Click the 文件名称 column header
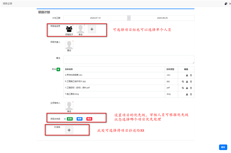This screenshot has width=231, height=153. point(69,69)
